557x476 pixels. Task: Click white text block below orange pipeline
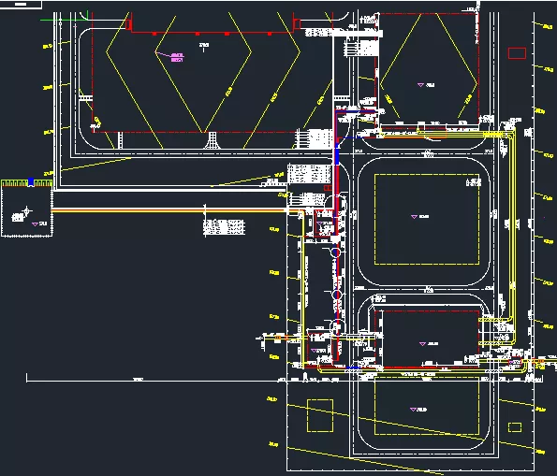pyautogui.click(x=224, y=227)
